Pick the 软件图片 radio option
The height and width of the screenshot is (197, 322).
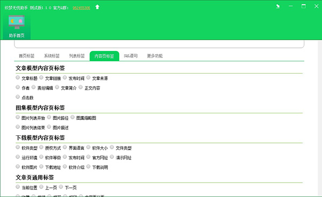18,166
